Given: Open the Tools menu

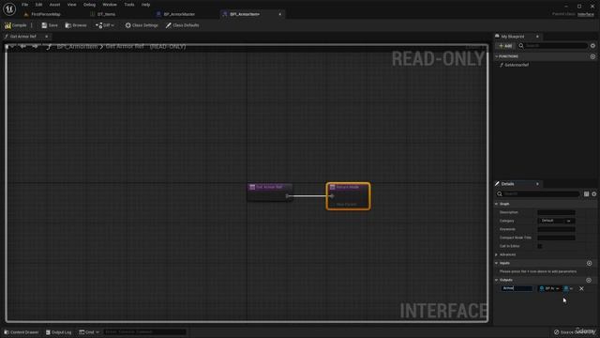Looking at the screenshot, I should (x=129, y=5).
